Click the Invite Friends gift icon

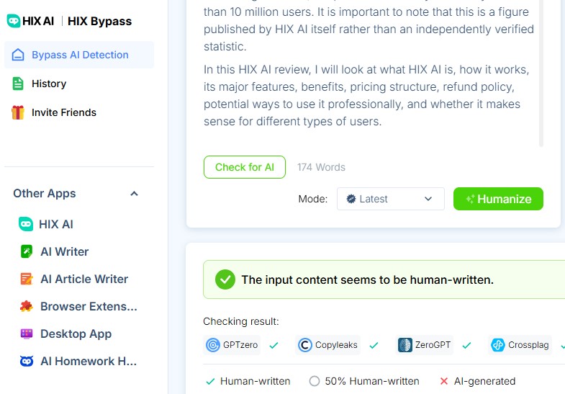pyautogui.click(x=18, y=112)
